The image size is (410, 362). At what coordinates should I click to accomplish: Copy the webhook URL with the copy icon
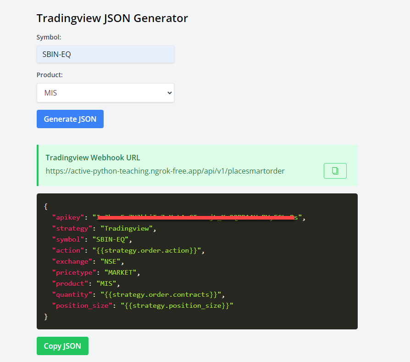(335, 171)
